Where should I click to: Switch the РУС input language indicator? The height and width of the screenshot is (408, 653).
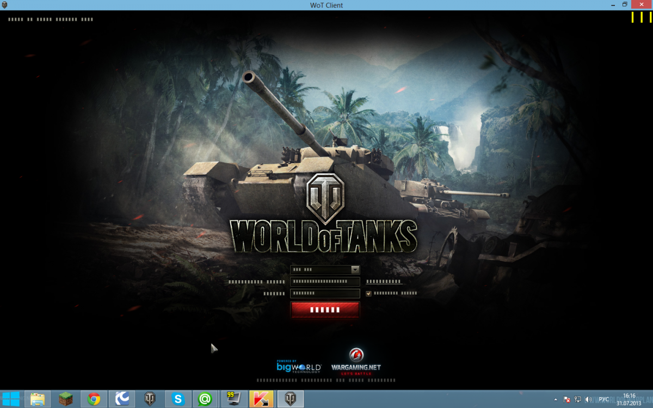pos(603,399)
